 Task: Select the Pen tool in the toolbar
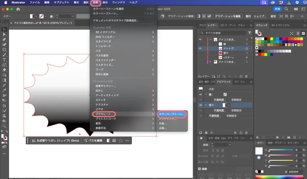(4, 39)
